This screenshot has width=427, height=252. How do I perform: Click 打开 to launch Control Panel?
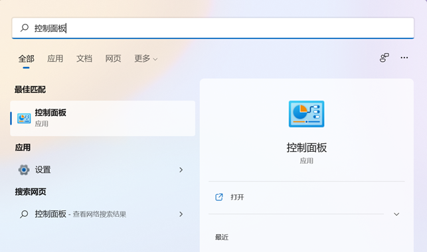coord(237,197)
